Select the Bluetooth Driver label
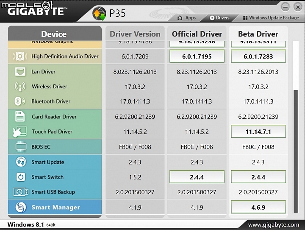305x230 pixels. tap(51, 101)
